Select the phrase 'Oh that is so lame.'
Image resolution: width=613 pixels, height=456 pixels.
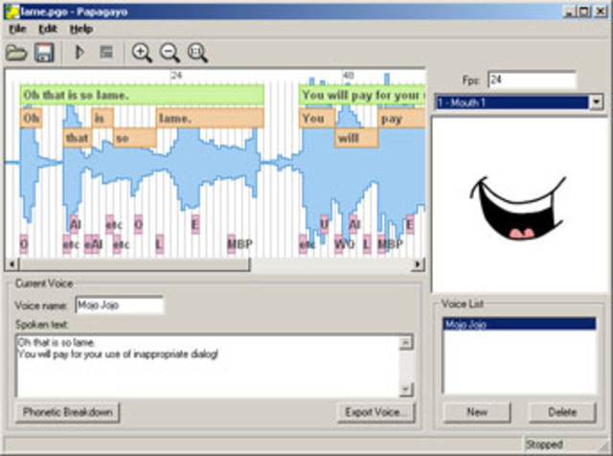[142, 95]
